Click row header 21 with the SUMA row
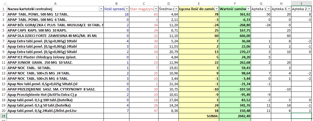The height and width of the screenshot is (121, 313). click(x=3, y=116)
